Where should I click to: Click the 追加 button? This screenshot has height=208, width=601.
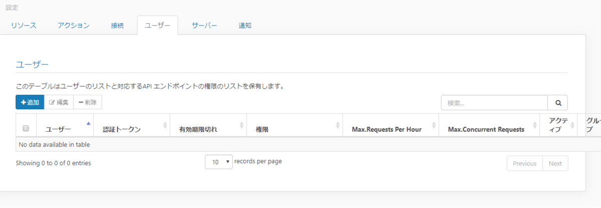point(30,102)
